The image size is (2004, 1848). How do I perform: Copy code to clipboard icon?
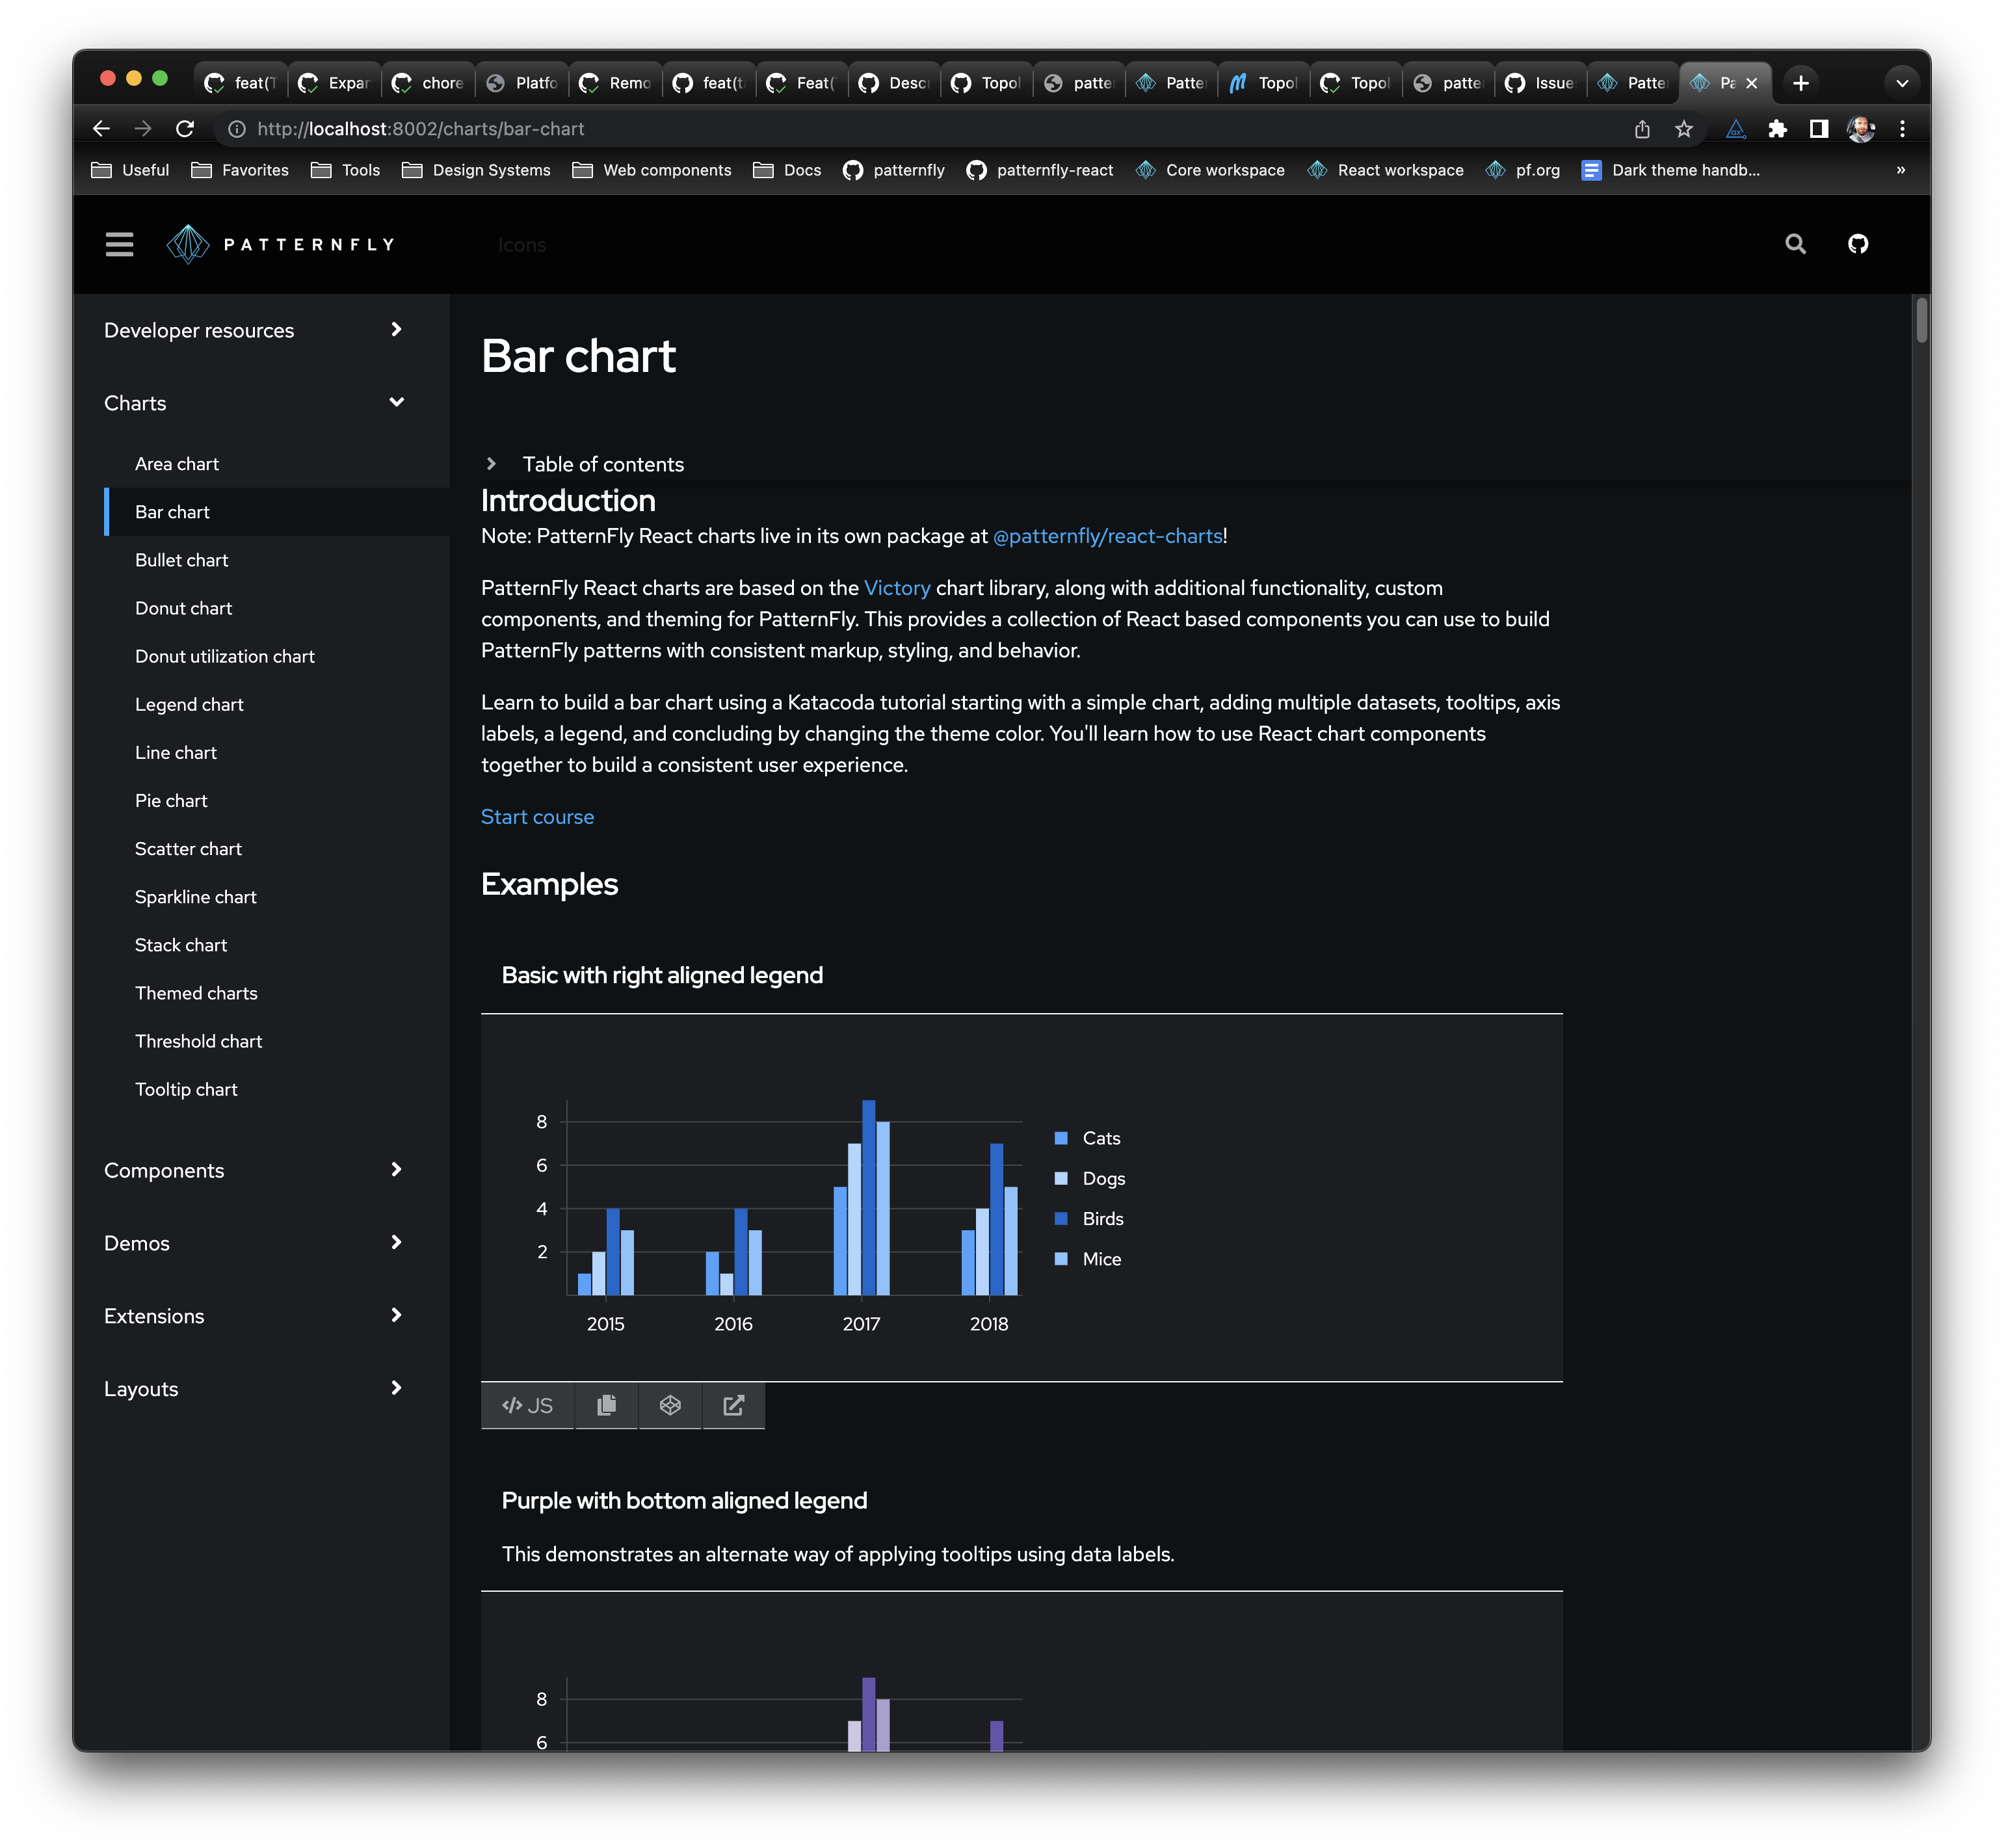click(x=606, y=1405)
